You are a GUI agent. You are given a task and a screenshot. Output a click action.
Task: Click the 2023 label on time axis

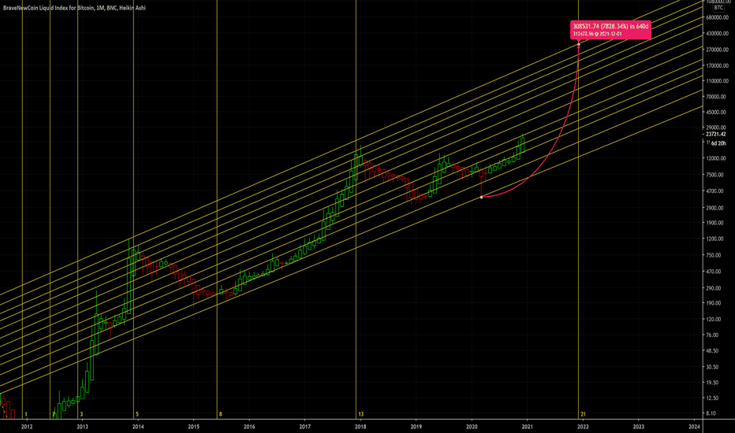tap(639, 427)
